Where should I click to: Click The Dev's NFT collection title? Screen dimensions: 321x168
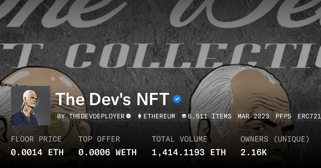(112, 99)
